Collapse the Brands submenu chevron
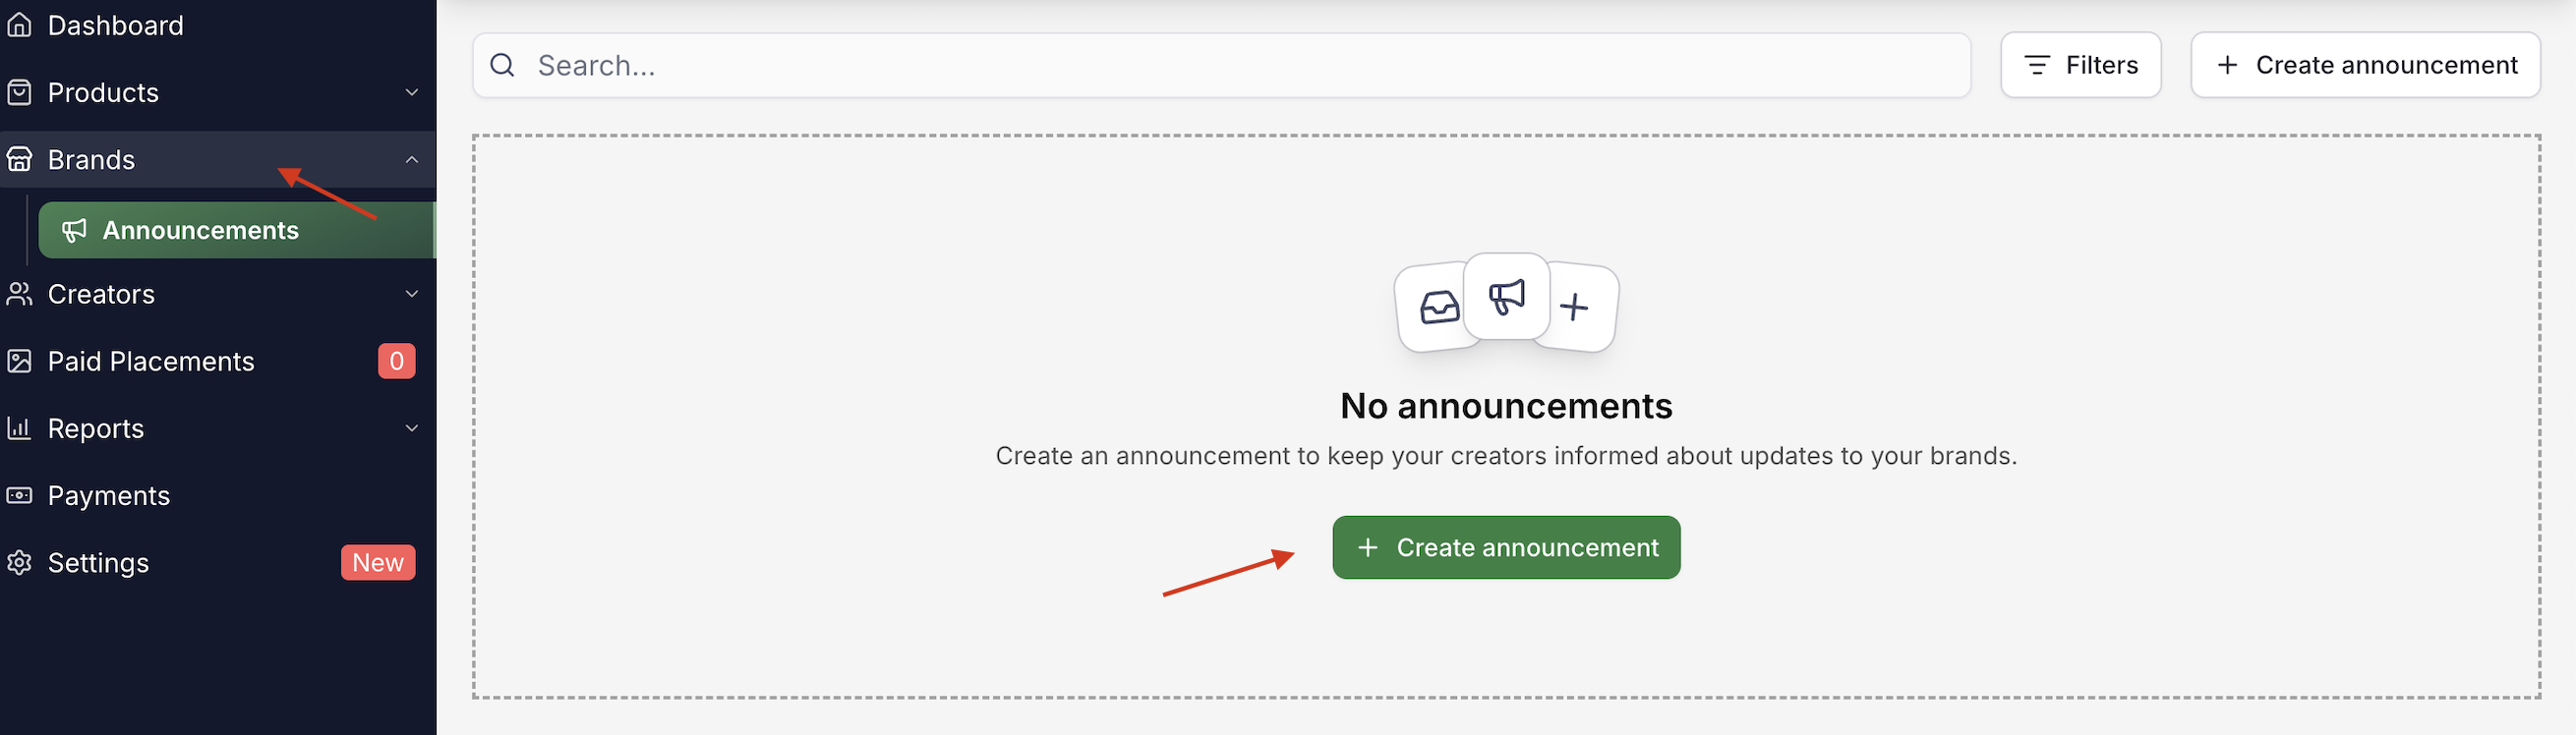The width and height of the screenshot is (2576, 735). pyautogui.click(x=412, y=159)
